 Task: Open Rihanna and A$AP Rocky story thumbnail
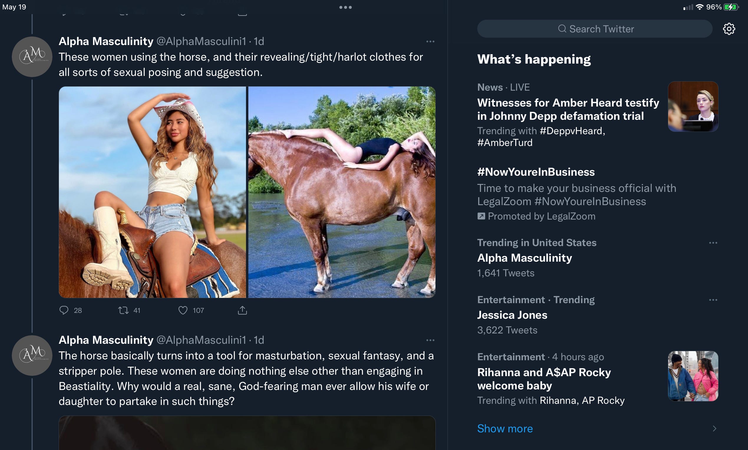pos(693,376)
